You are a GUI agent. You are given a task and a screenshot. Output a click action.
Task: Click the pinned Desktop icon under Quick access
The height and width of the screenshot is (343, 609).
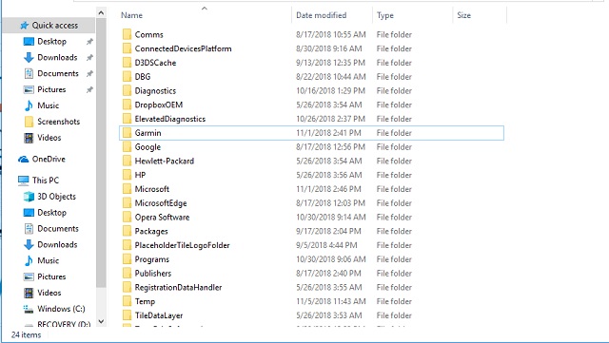(x=29, y=42)
